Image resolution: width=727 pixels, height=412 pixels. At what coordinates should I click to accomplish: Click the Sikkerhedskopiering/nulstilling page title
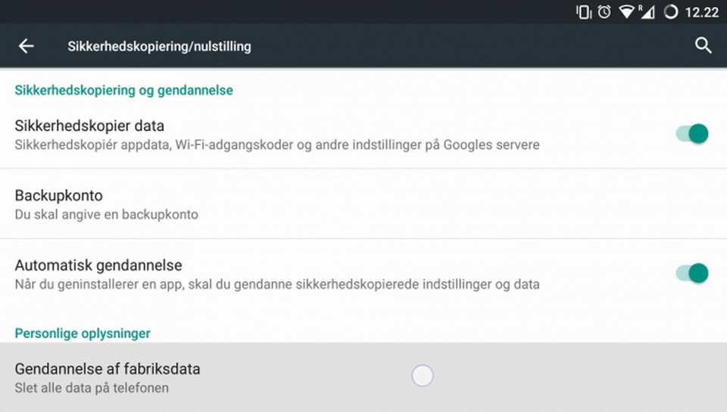(159, 46)
